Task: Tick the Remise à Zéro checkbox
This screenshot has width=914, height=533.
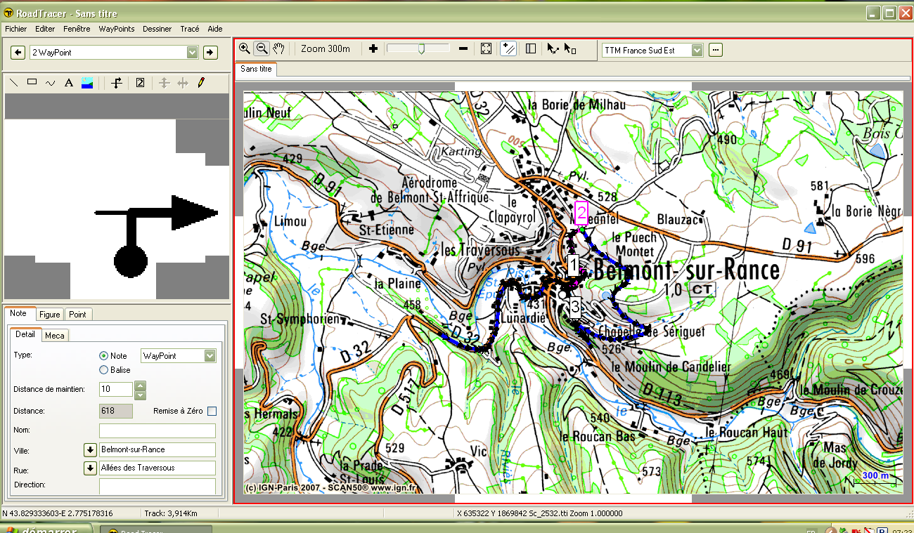Action: (x=212, y=411)
